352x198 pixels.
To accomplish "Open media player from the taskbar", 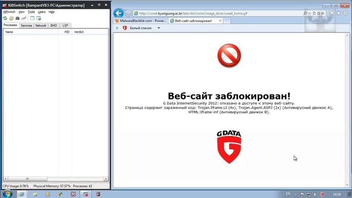I will click(x=48, y=194).
